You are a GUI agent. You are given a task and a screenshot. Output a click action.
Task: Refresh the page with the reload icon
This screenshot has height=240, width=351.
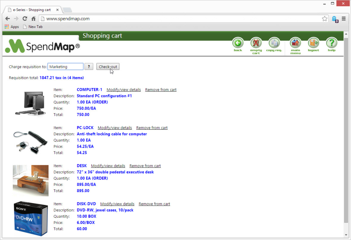pos(24,18)
